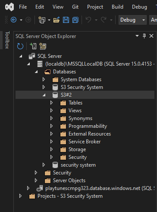Open the File menu
The image size is (157, 212).
[x=23, y=7]
